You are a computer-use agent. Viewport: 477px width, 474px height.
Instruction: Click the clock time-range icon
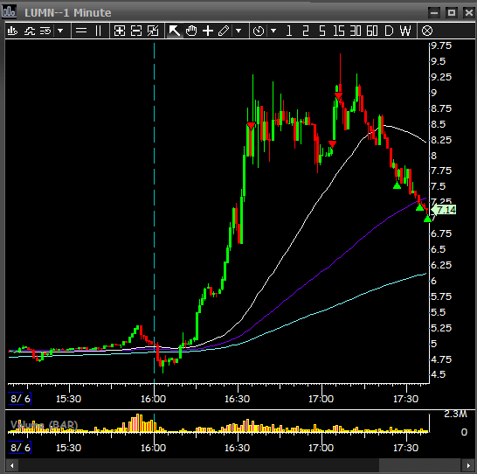point(259,31)
